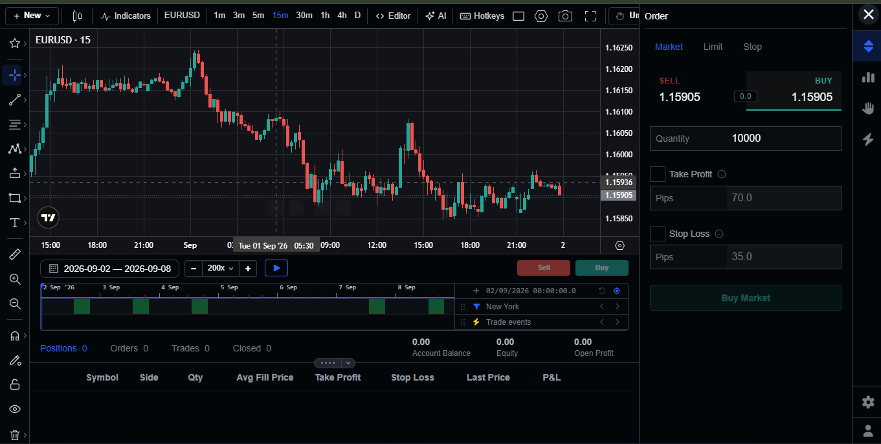Select the Fibonacci lines tool icon

point(14,124)
